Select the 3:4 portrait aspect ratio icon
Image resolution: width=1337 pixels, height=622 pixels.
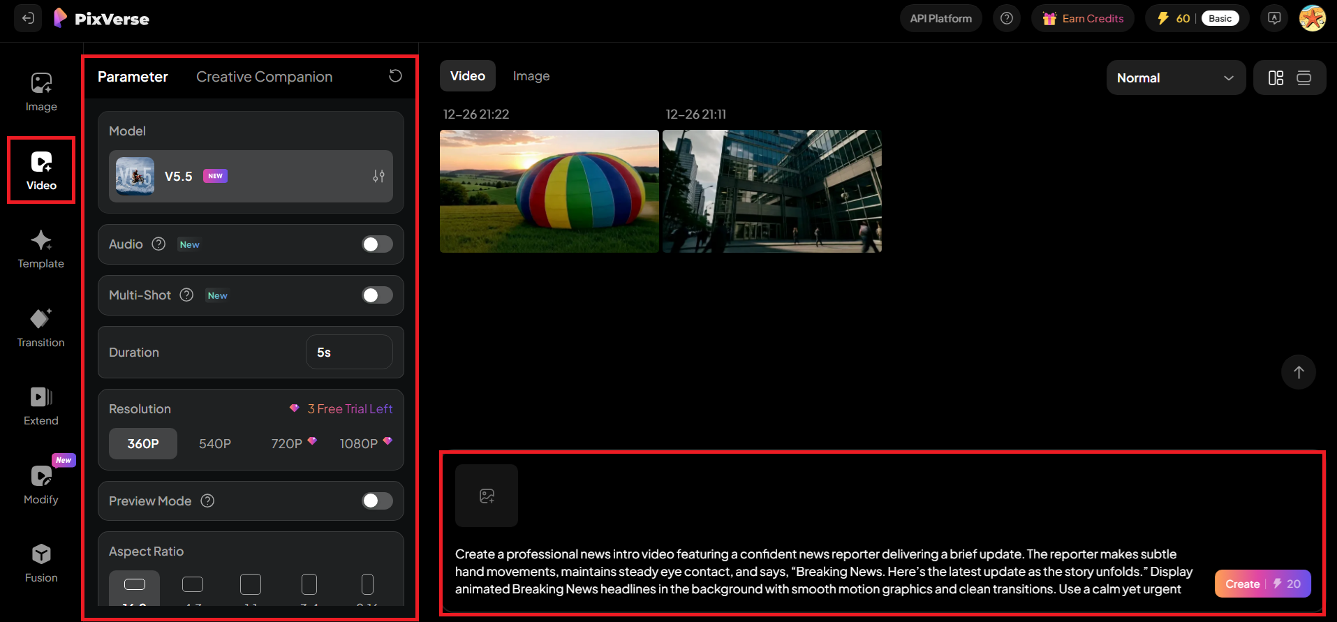pyautogui.click(x=309, y=585)
